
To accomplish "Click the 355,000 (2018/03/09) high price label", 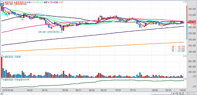I will click(x=15, y=4).
